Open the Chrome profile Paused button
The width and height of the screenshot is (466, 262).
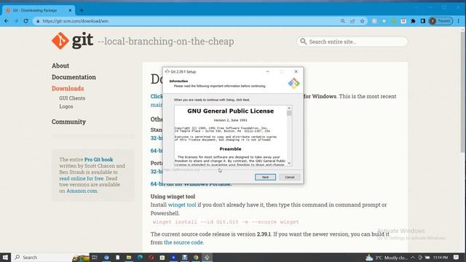(441, 21)
